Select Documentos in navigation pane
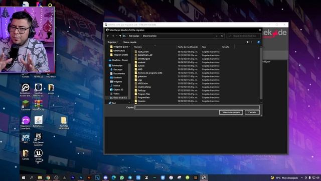 [117, 73]
